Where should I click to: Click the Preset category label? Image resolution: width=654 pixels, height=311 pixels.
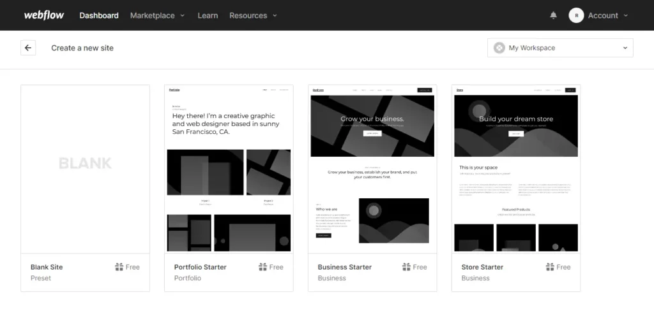[x=41, y=278]
